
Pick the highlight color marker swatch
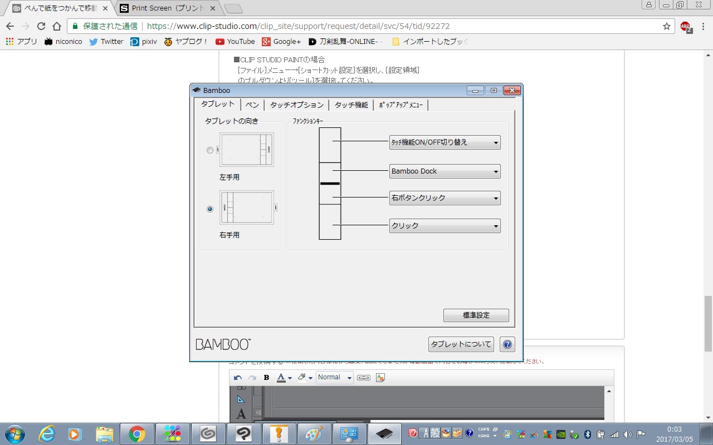(x=302, y=378)
